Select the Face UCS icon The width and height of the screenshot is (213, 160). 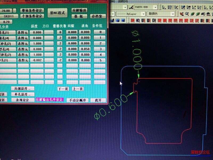click(x=194, y=7)
